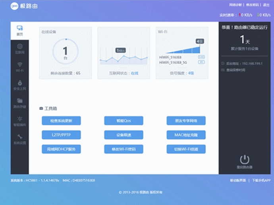
Task: Open the 首页 home icon in sidebar
Action: 20,28
